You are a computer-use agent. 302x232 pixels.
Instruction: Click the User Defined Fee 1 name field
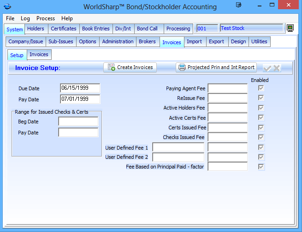tap(178, 147)
